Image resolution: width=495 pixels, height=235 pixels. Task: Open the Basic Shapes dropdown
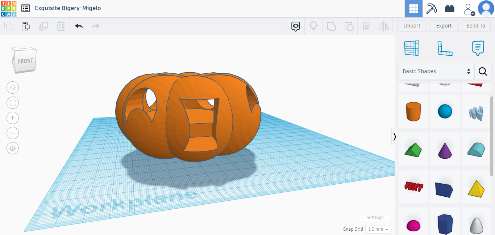(436, 71)
